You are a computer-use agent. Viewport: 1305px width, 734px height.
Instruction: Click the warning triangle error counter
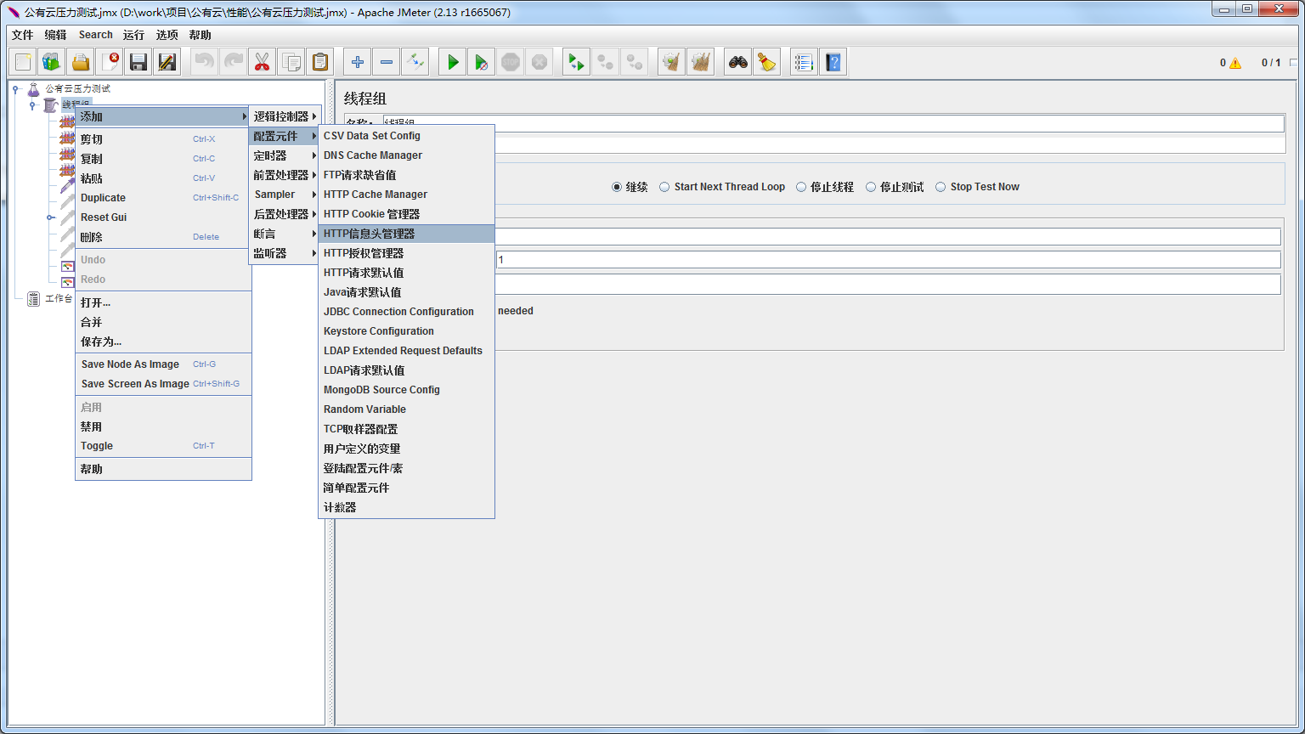(1235, 63)
